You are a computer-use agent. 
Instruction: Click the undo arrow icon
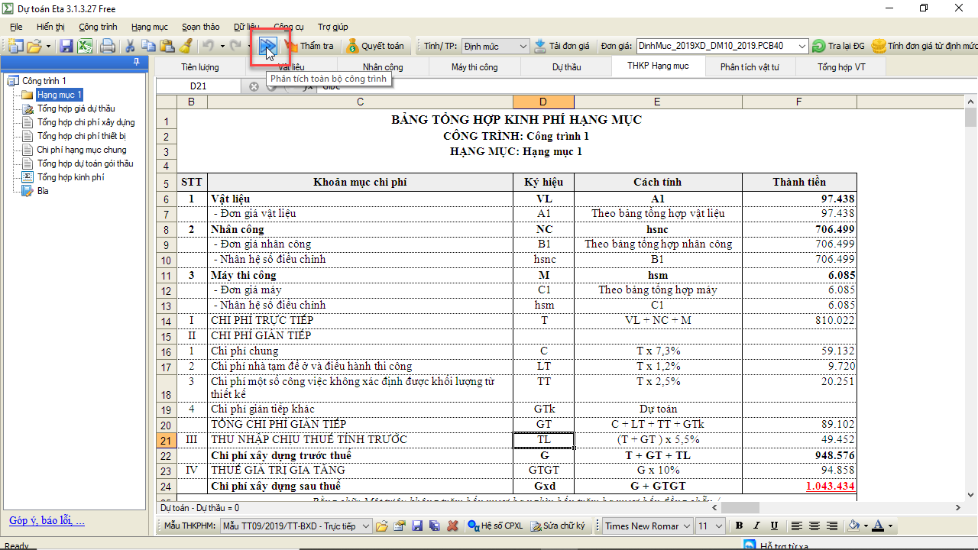click(207, 46)
